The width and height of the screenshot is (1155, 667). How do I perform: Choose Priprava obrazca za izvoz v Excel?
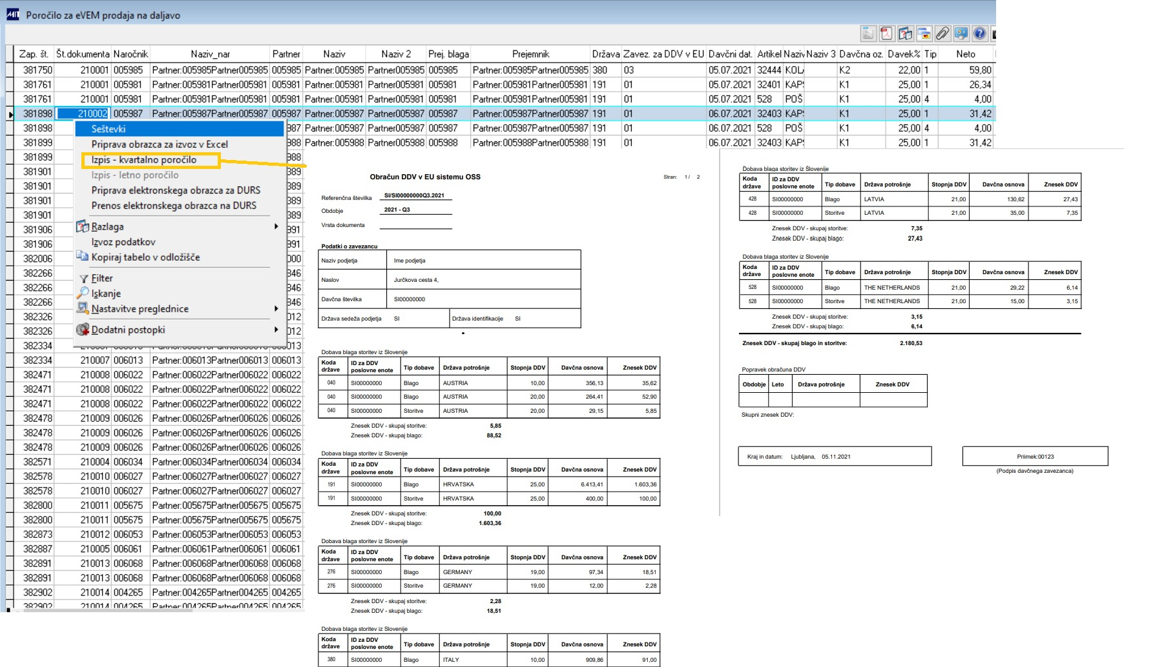click(160, 144)
